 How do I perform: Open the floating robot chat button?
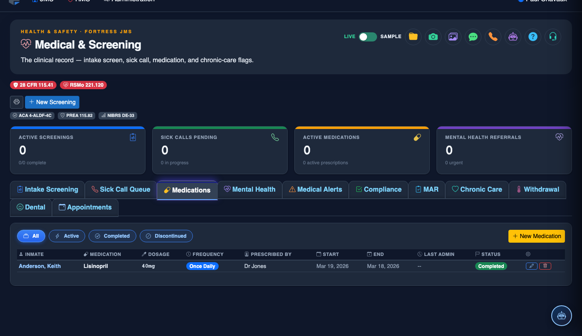[x=562, y=316]
